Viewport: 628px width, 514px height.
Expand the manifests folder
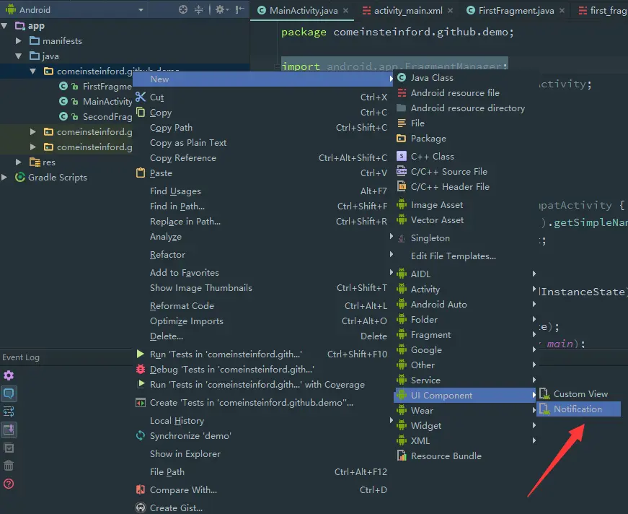pos(19,40)
